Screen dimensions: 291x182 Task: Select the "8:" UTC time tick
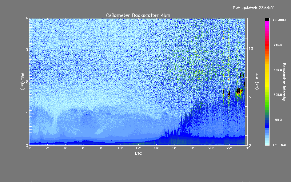coord(102,148)
